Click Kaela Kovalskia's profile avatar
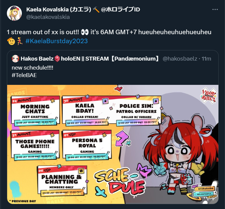 coord(14,13)
